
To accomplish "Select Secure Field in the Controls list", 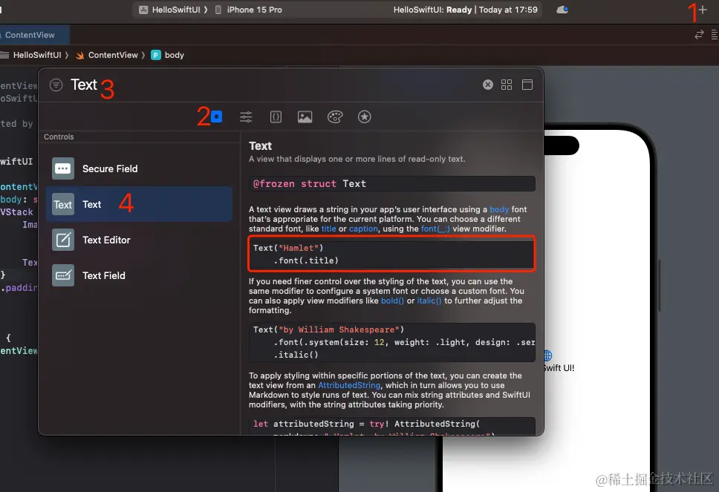I will (139, 168).
